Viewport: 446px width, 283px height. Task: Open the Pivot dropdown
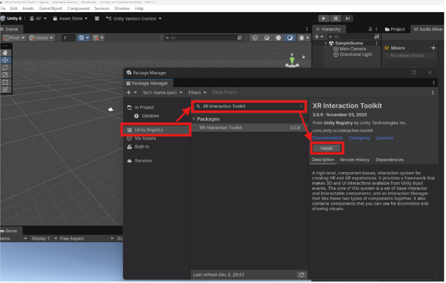click(x=14, y=38)
